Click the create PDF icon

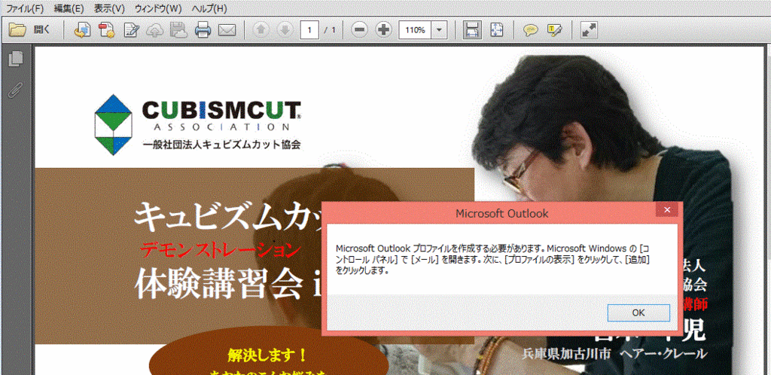[106, 30]
